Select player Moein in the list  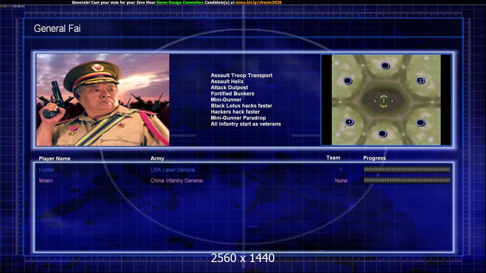[46, 181]
